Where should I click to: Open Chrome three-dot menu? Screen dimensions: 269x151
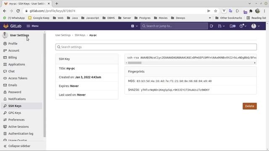(264, 11)
